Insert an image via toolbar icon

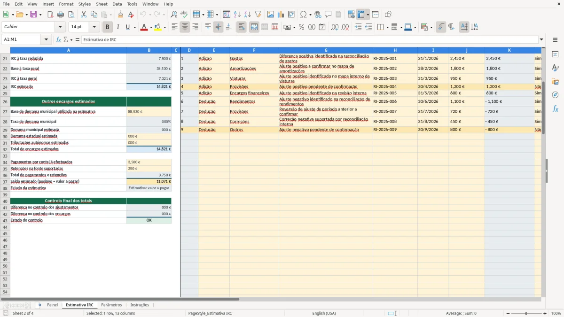point(271,15)
